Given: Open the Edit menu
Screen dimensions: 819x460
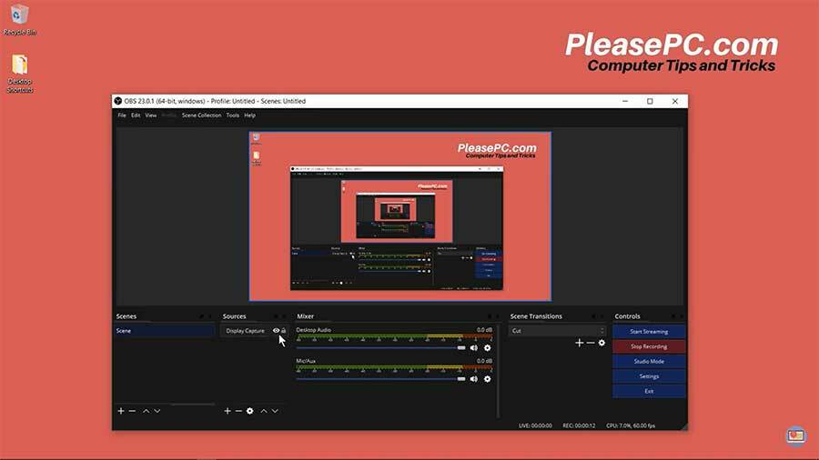Looking at the screenshot, I should 136,115.
